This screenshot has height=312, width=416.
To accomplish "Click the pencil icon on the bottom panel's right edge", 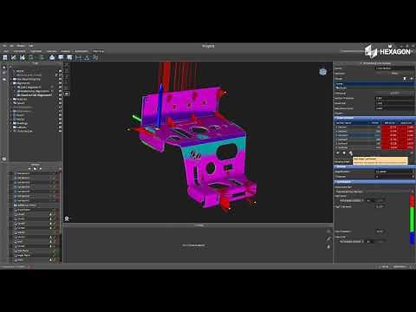I will point(328,239).
